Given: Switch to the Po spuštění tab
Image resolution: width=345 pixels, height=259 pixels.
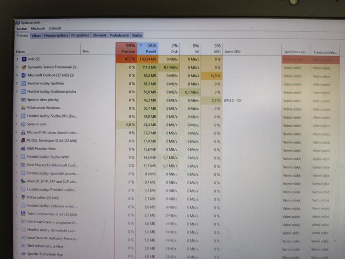Looking at the screenshot, I should (x=80, y=35).
